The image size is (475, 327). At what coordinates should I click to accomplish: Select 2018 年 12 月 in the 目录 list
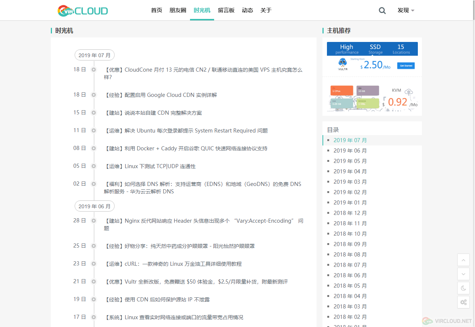click(350, 213)
